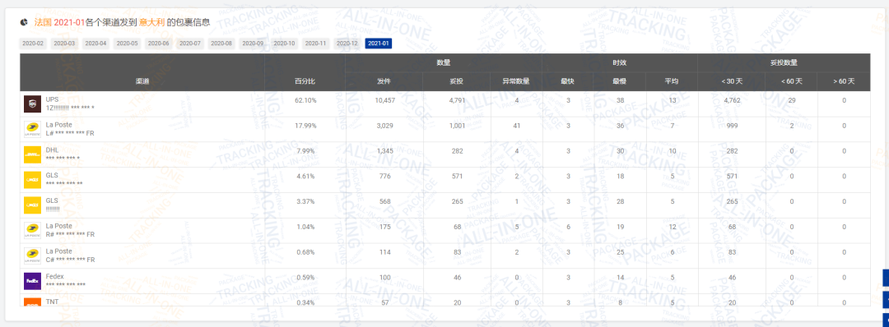Switch to the 2020-08 month tab
This screenshot has width=889, height=327.
(221, 44)
